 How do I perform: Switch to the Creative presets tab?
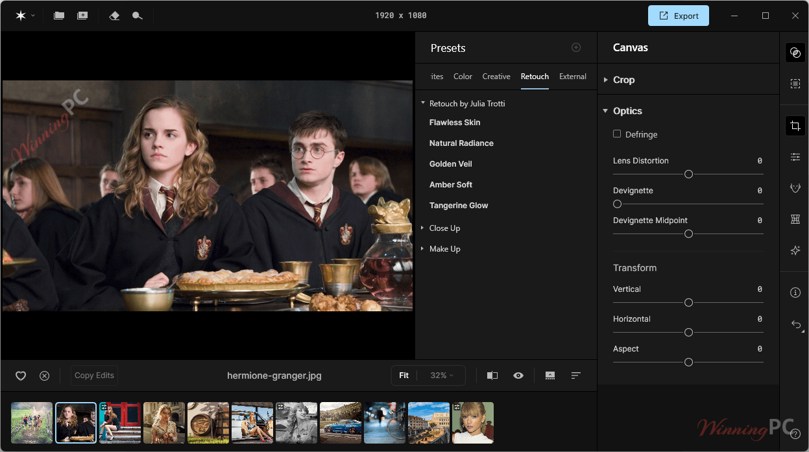pyautogui.click(x=496, y=77)
